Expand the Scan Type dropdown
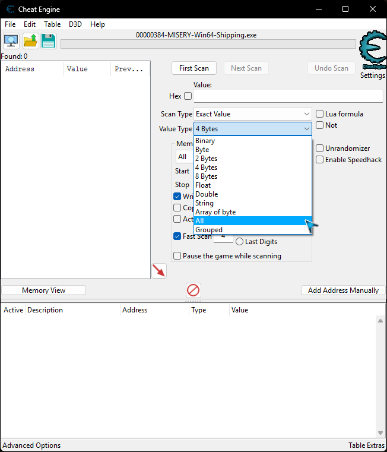Screen dimensions: 387x452 click(252, 114)
